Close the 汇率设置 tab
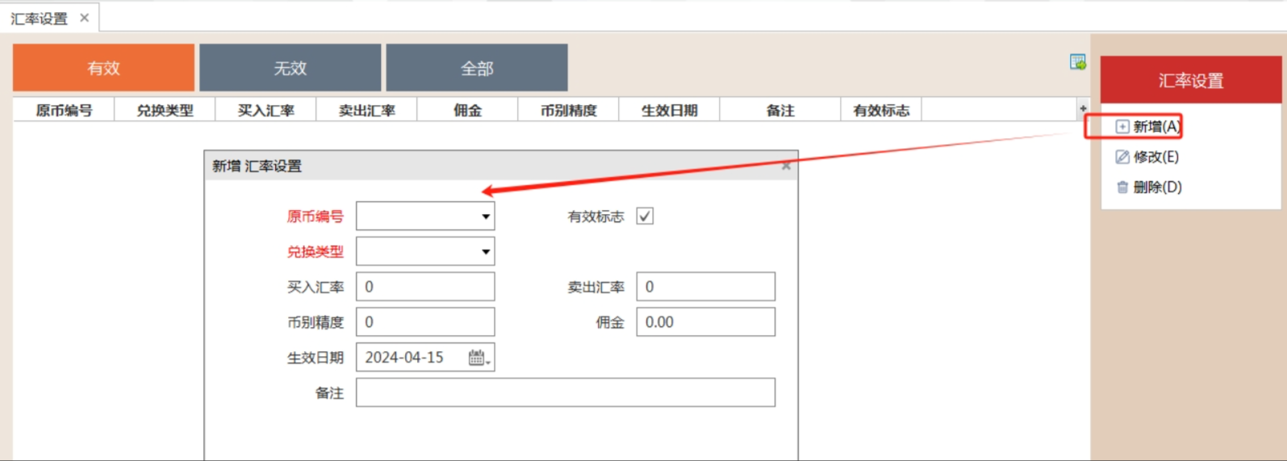 pos(84,18)
